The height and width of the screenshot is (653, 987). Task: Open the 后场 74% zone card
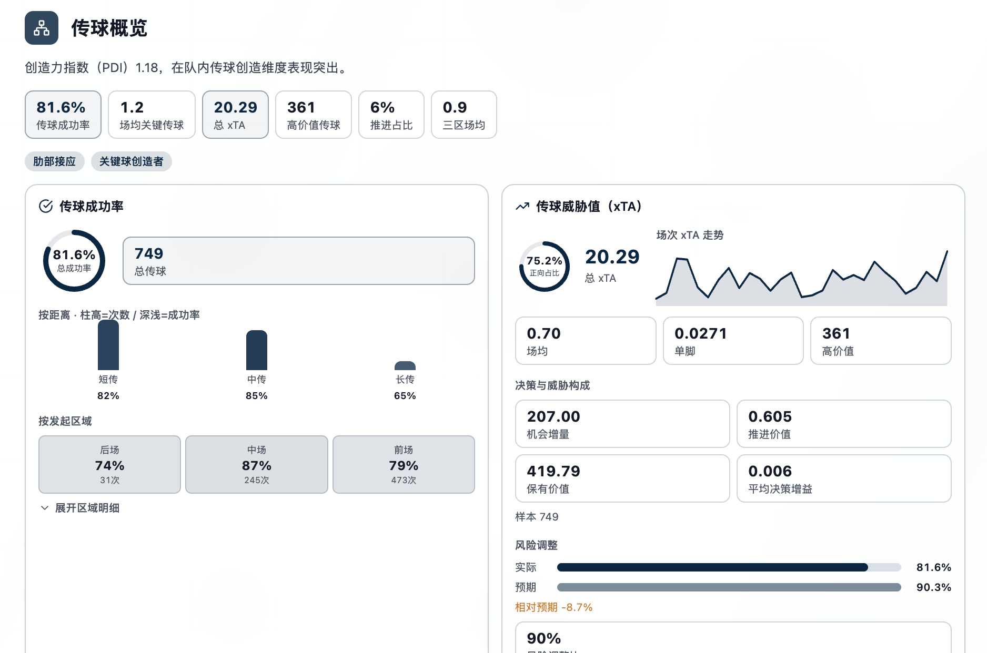[x=109, y=464]
